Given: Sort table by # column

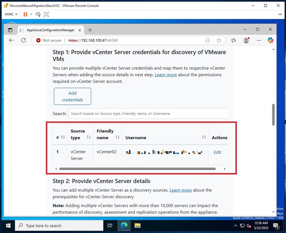Looking at the screenshot, I should 63,137.
